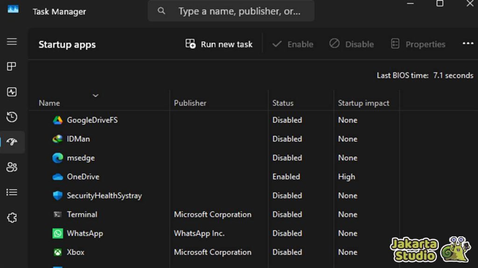Type in the search box
Viewport: 478px width, 268px height.
[x=231, y=11]
